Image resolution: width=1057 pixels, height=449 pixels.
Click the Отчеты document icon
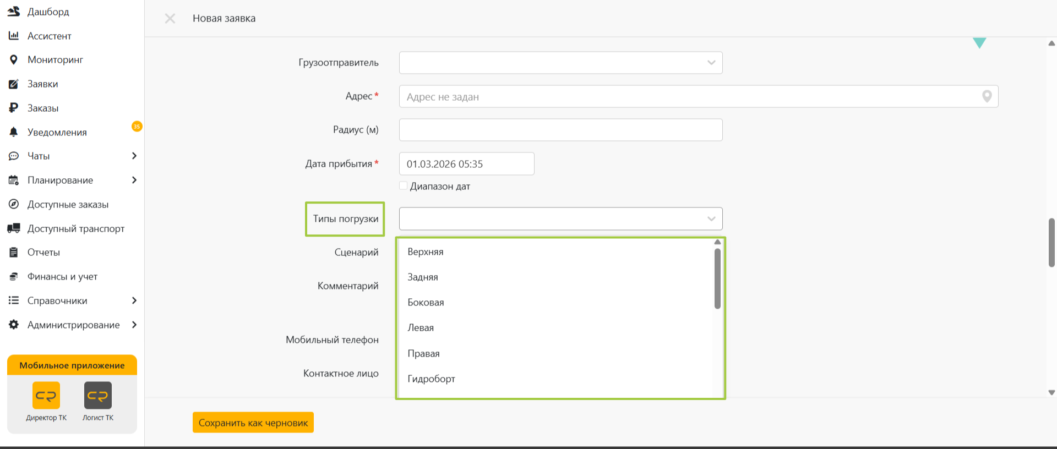[x=14, y=253]
